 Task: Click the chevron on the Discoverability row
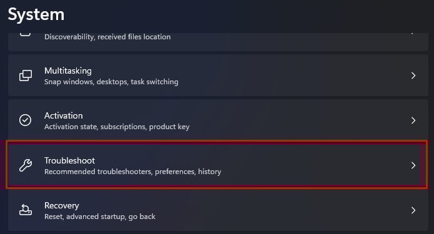(x=413, y=34)
